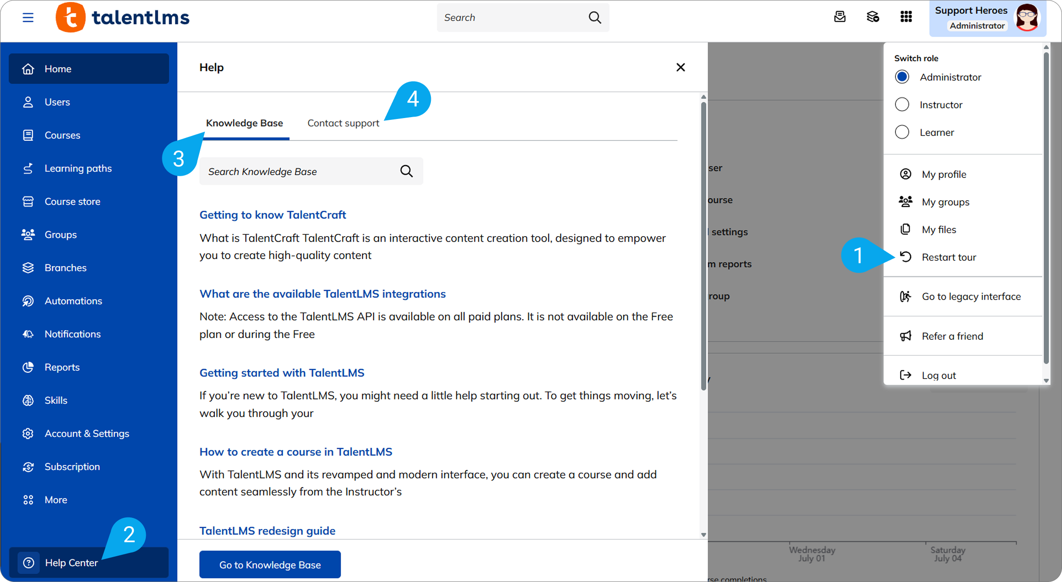
Task: Click the Restart tour icon
Action: point(906,257)
